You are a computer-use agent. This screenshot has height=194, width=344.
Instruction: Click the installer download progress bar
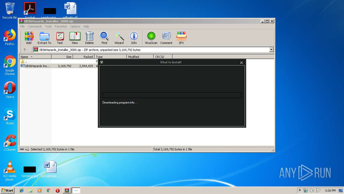click(172, 95)
